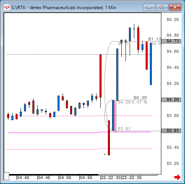Click the window title S.VRTX Vertex Pharmaceuticals
185x184 pixels.
(x=64, y=8)
